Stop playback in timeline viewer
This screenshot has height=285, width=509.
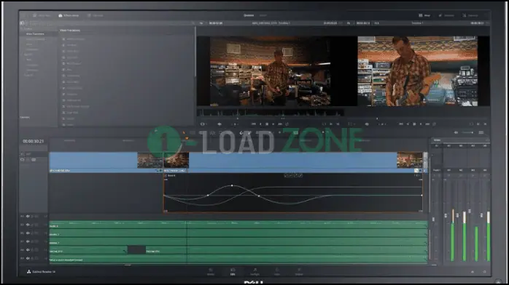(x=414, y=124)
